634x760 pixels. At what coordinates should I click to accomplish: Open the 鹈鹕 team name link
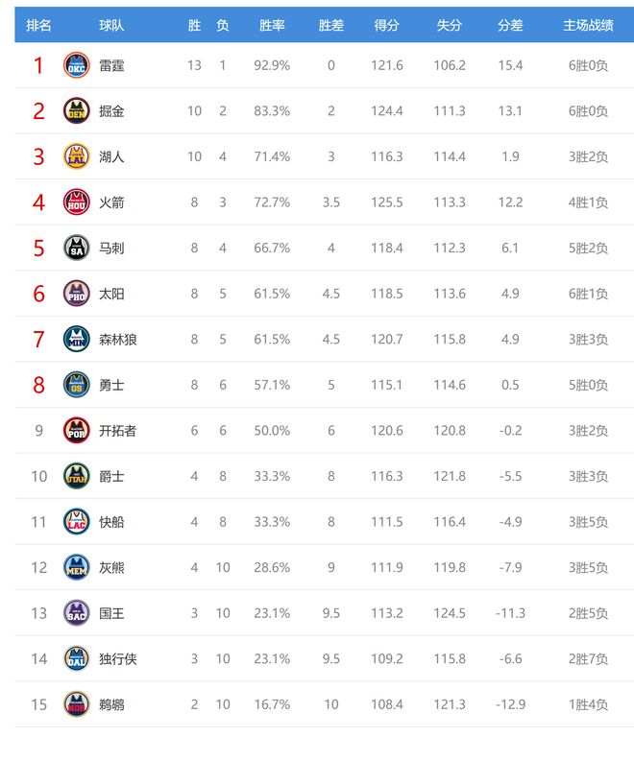(111, 704)
